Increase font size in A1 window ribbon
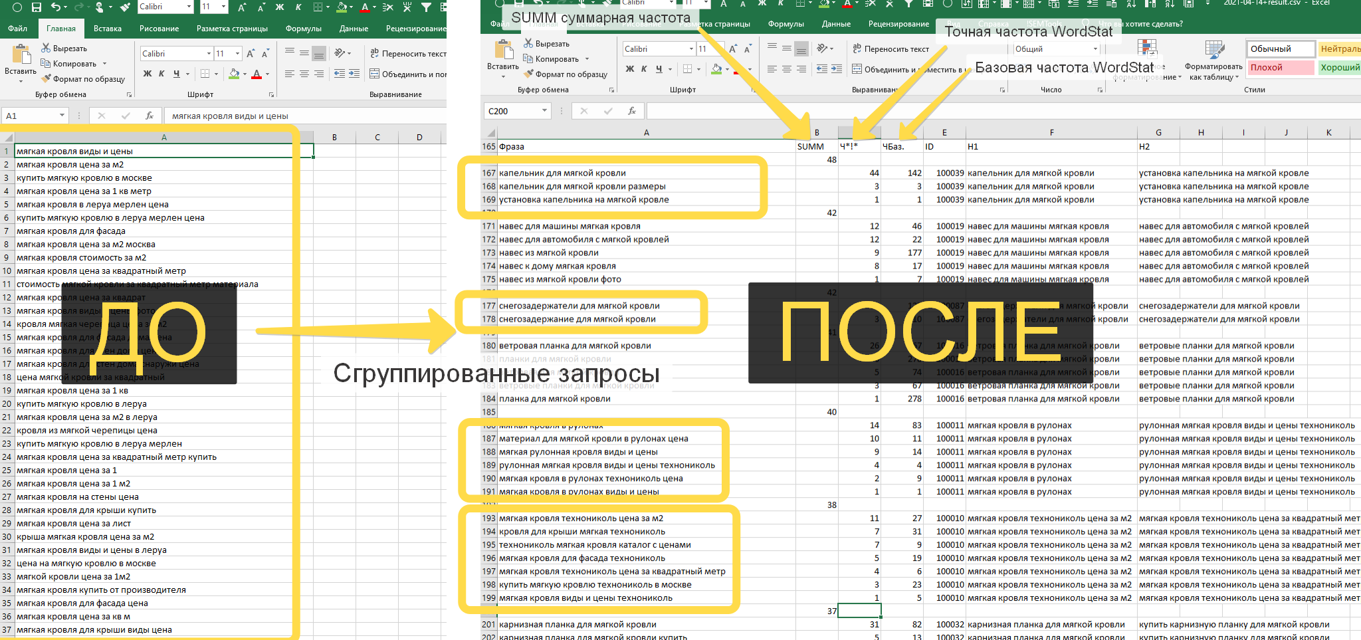Viewport: 1361px width, 640px height. 251,53
